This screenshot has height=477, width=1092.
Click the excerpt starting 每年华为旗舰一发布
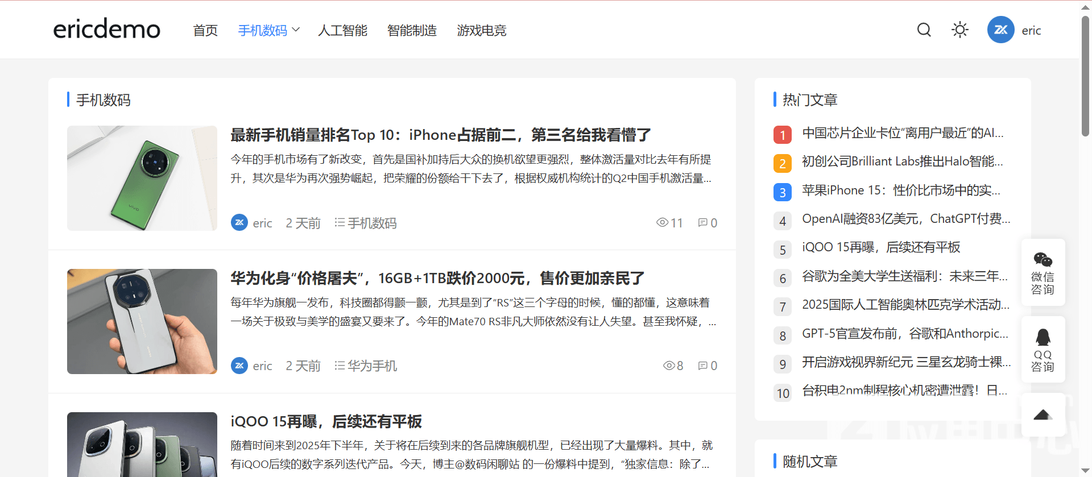(x=473, y=312)
